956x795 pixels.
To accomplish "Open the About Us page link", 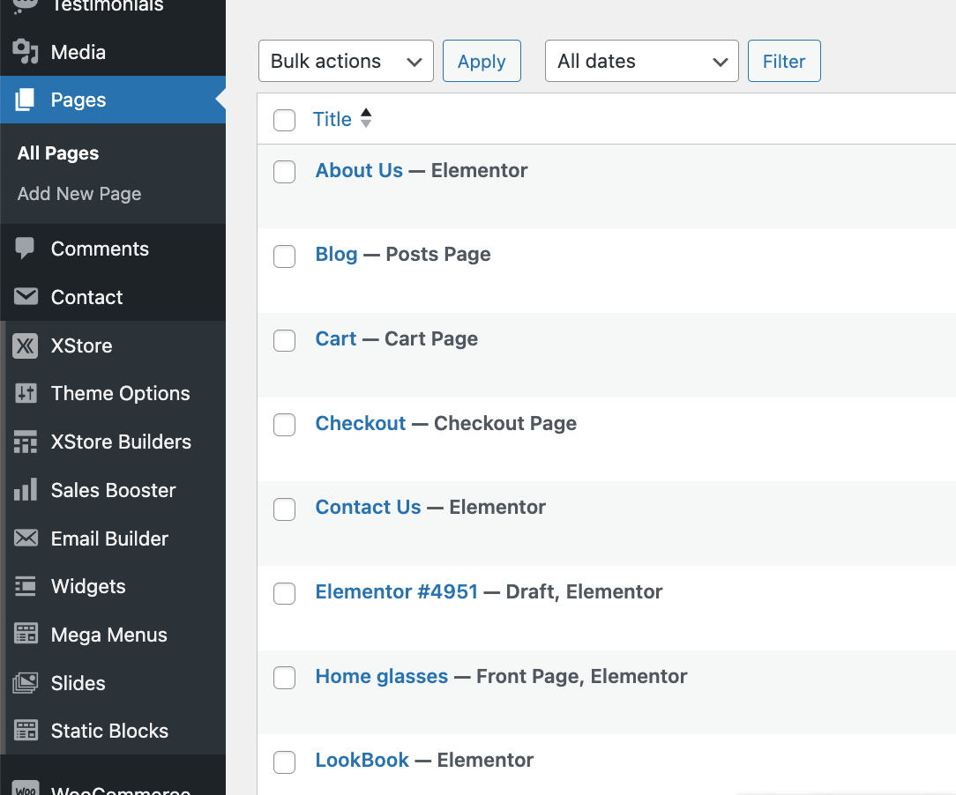I will (x=359, y=170).
